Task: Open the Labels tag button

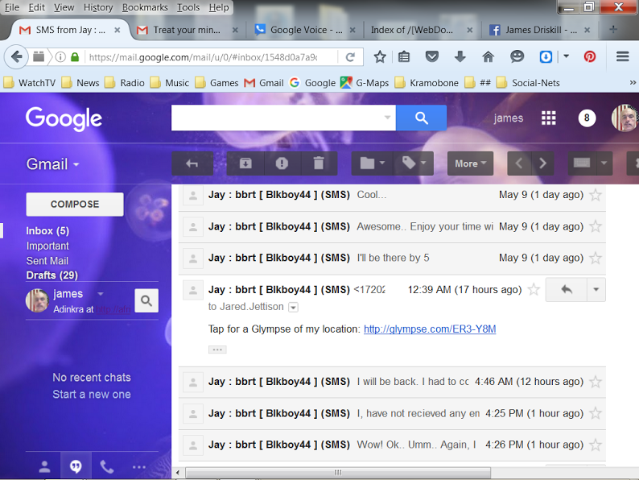Action: click(414, 163)
